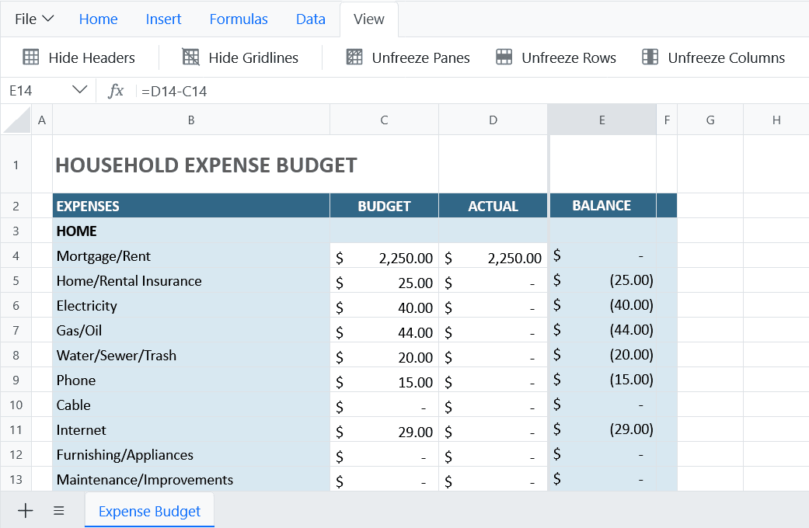The image size is (809, 528).
Task: Click the Unfreeze Columns label
Action: [727, 57]
